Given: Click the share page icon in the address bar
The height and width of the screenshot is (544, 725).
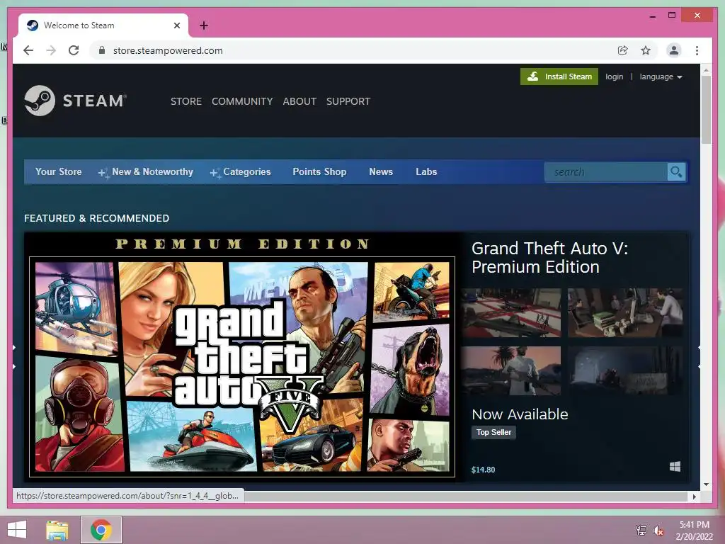Looking at the screenshot, I should pyautogui.click(x=623, y=50).
